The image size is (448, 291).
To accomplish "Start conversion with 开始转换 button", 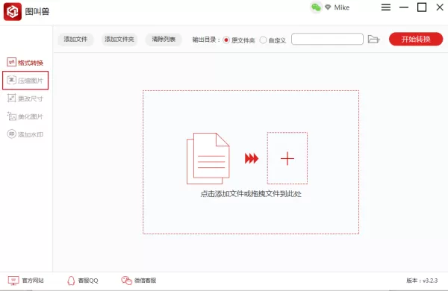I will click(x=416, y=39).
